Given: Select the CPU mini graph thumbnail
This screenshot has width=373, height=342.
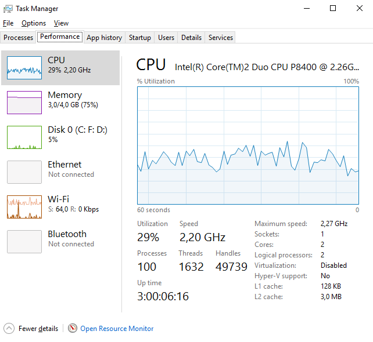Looking at the screenshot, I should click(x=24, y=68).
